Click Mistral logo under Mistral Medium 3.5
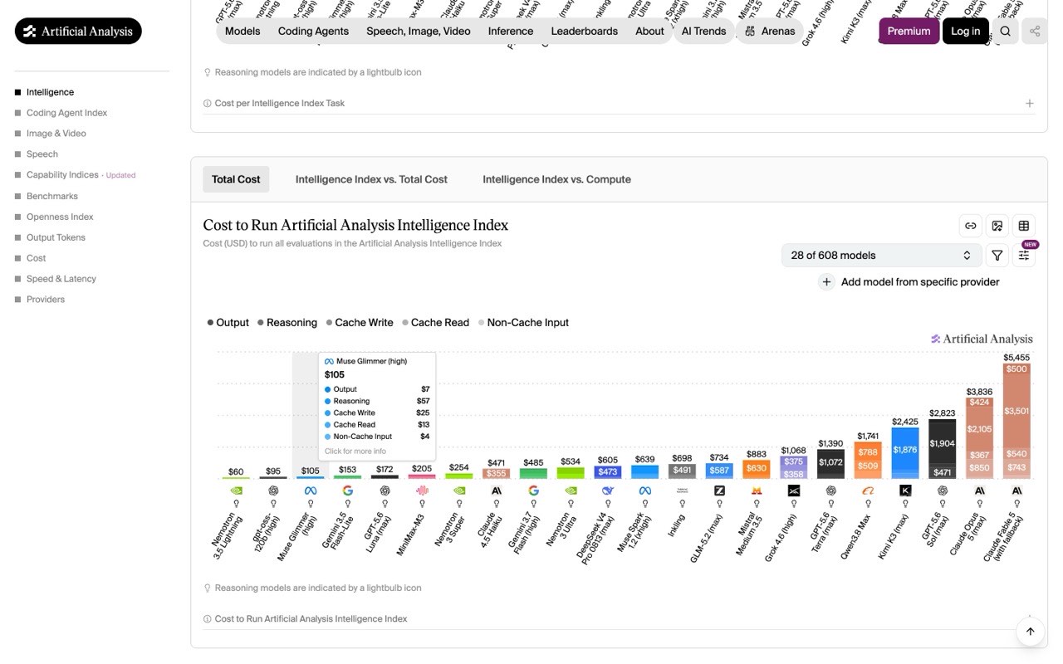The width and height of the screenshot is (1063, 664). [757, 491]
